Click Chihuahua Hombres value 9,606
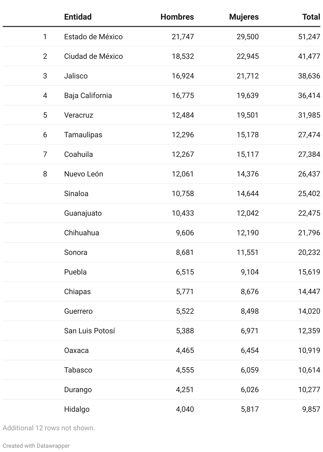The height and width of the screenshot is (452, 323). 185,233
